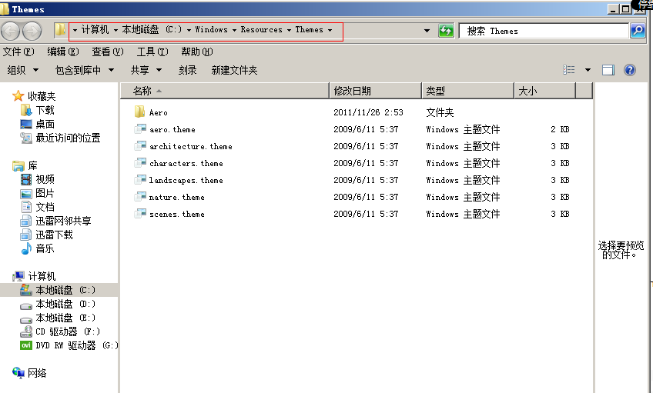Click the DVD RW 驱动器 (G:) icon

tap(26, 345)
